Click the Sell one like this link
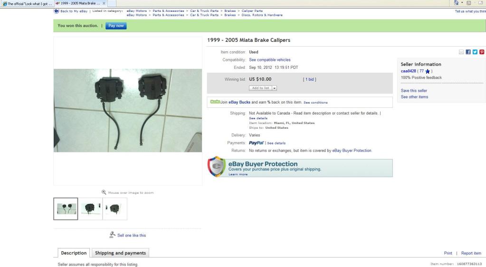Screen dimensions: 486x267 coord(132,235)
